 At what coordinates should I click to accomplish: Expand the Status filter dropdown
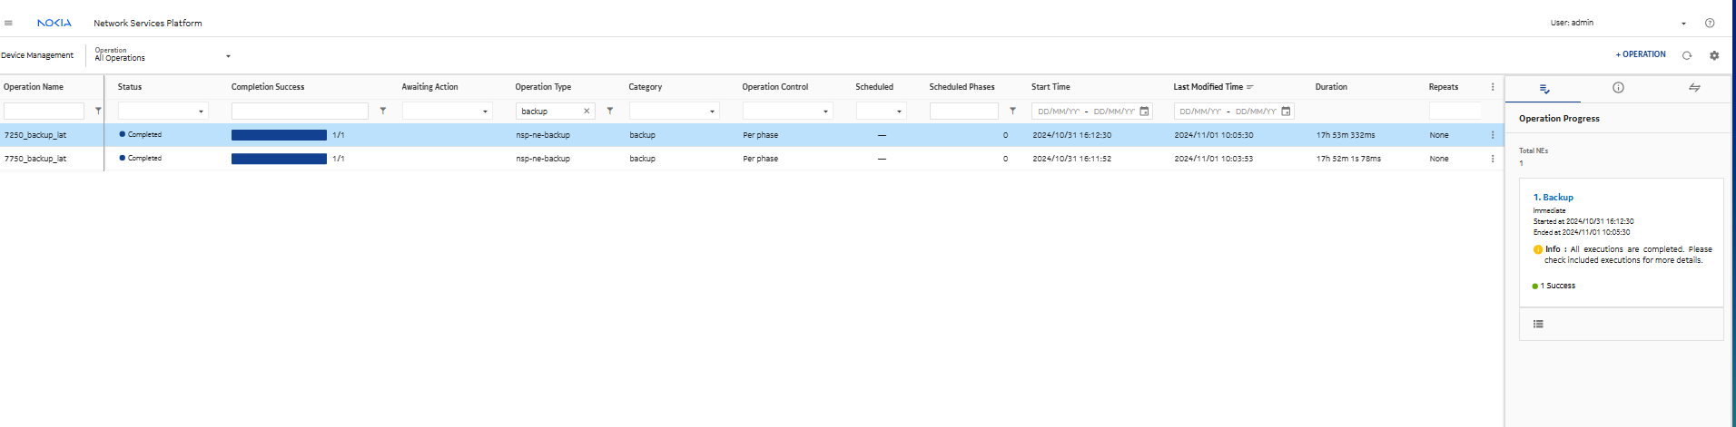coord(201,112)
